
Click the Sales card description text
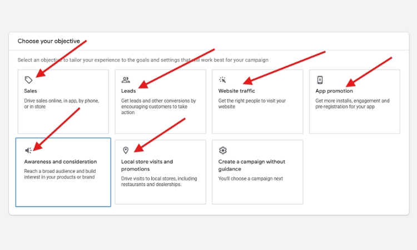(61, 104)
